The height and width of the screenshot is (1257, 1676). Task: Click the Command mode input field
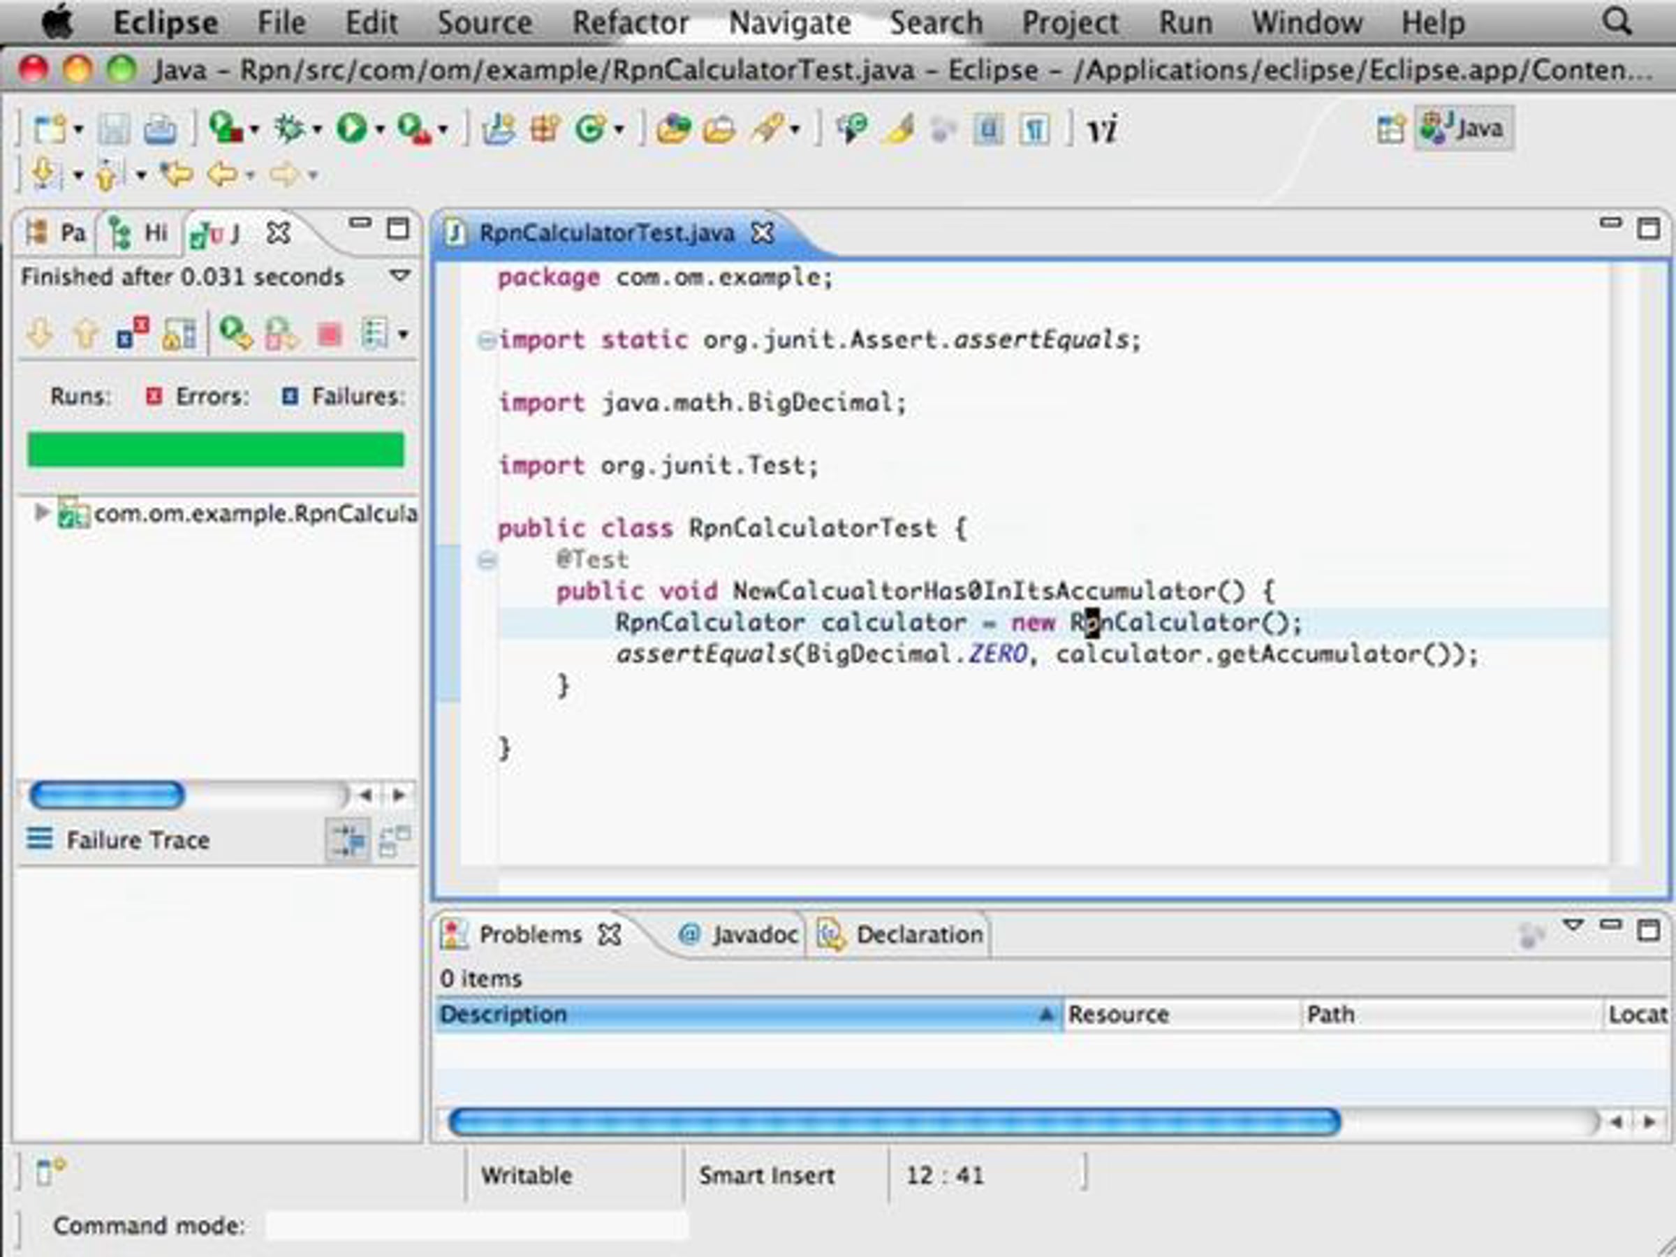point(476,1225)
